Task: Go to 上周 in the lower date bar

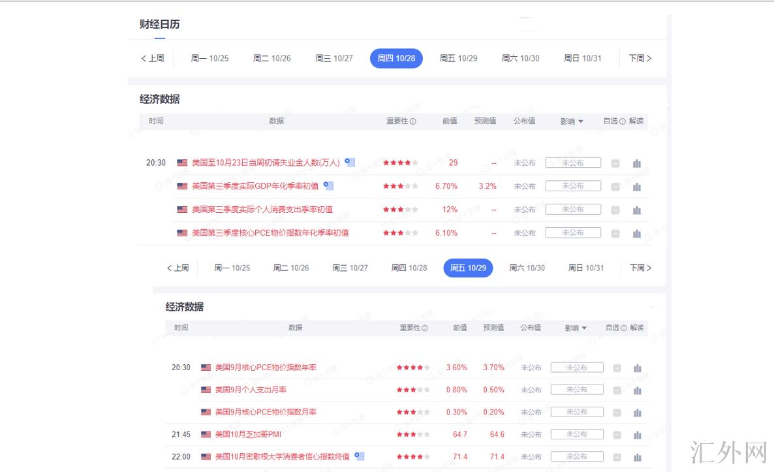Action: pos(178,268)
